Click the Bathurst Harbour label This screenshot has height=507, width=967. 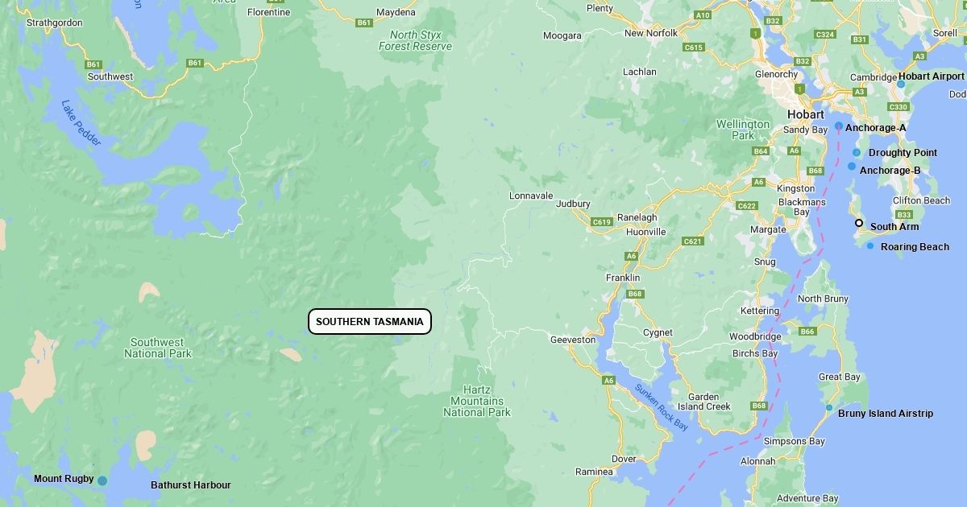pyautogui.click(x=191, y=485)
